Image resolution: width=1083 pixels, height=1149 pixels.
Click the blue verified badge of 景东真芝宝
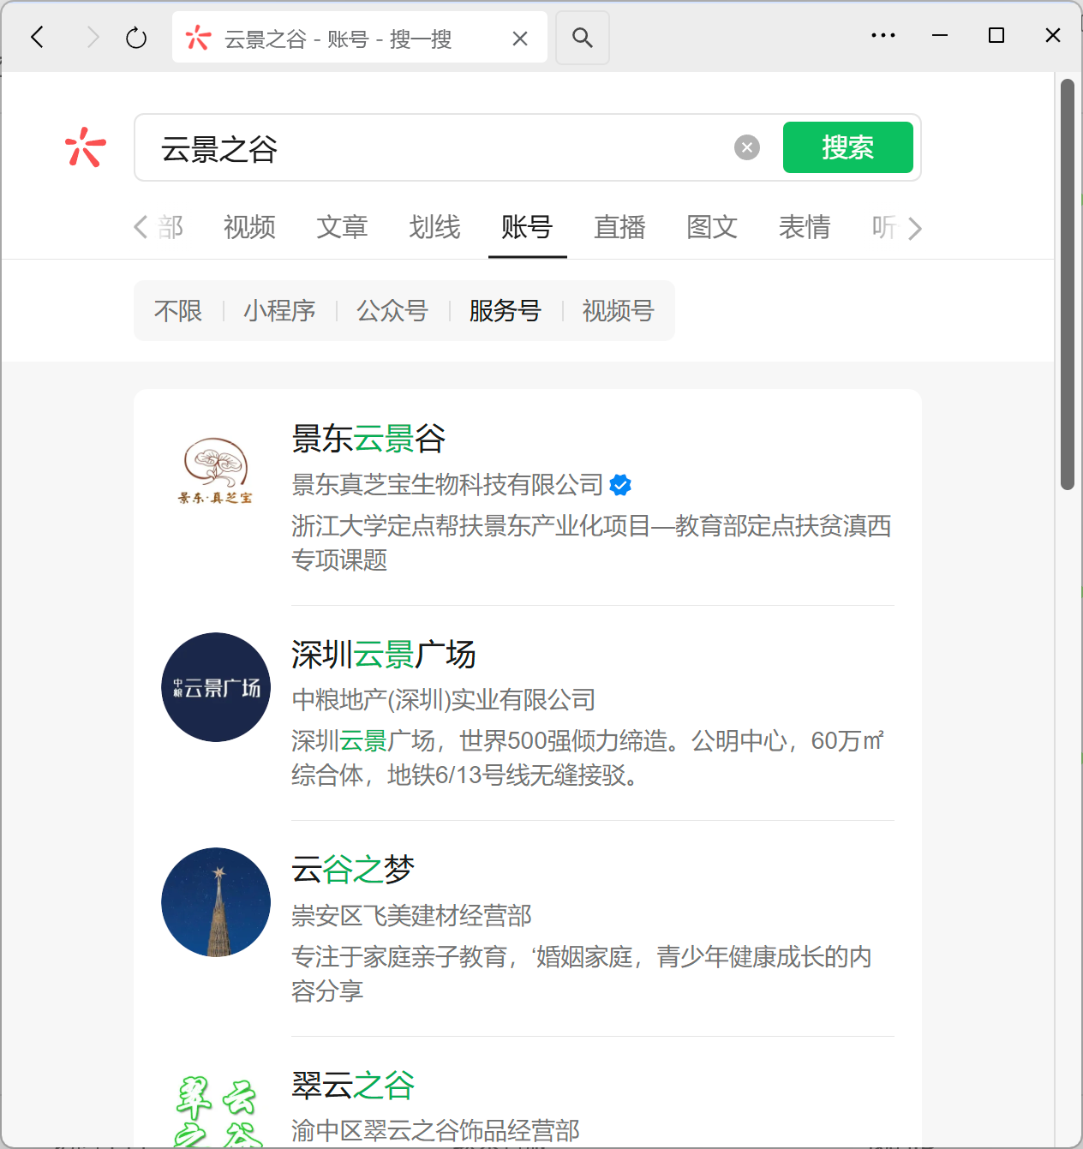click(x=620, y=485)
